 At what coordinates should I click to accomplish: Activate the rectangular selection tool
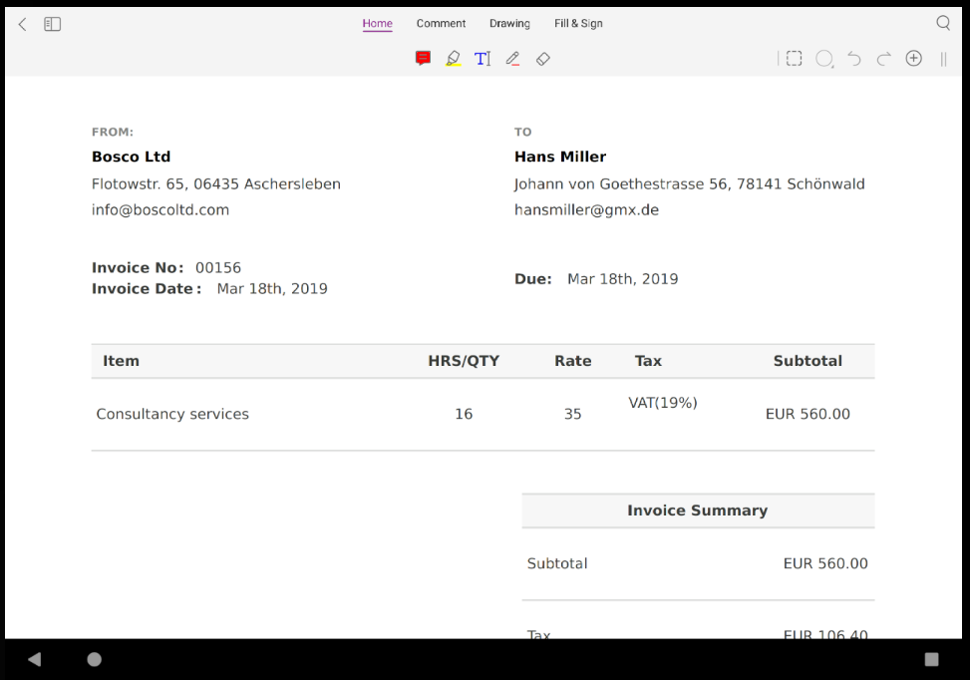tap(794, 58)
